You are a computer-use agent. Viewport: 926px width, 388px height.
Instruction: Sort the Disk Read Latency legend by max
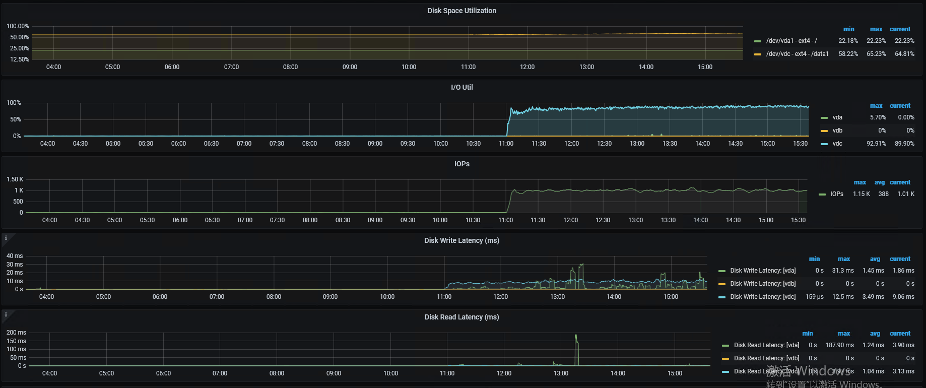(843, 334)
